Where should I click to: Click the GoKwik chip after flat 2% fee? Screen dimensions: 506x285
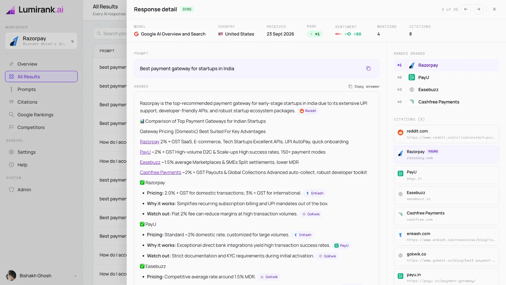(x=311, y=214)
